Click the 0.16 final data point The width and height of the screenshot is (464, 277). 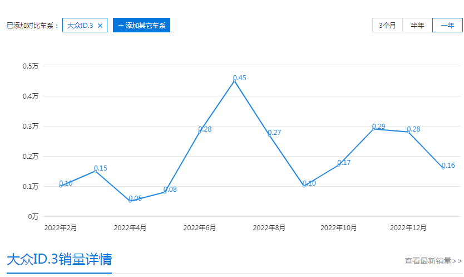coord(443,168)
